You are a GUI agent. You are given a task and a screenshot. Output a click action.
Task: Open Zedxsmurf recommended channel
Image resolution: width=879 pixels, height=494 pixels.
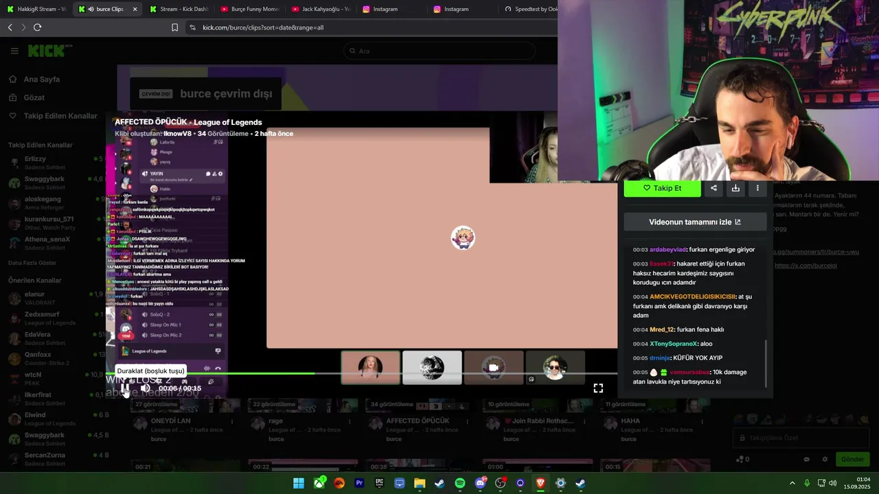coord(55,318)
